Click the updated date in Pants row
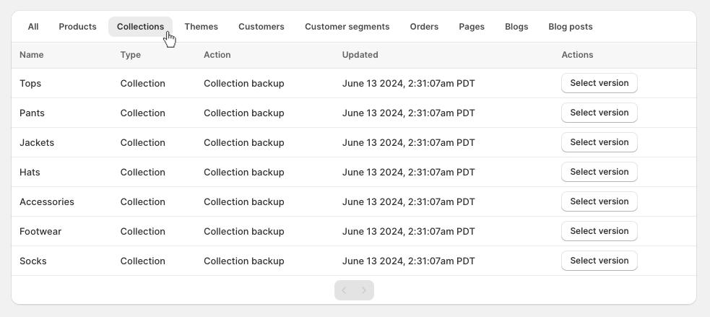Viewport: 710px width, 317px height. tap(408, 113)
